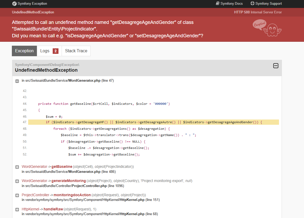This screenshot has height=218, width=304.
Task: Click the highlighted code line 47
Action: (x=154, y=122)
